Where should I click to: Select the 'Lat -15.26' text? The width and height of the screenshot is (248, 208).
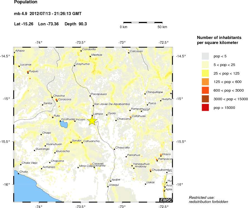pyautogui.click(x=24, y=24)
